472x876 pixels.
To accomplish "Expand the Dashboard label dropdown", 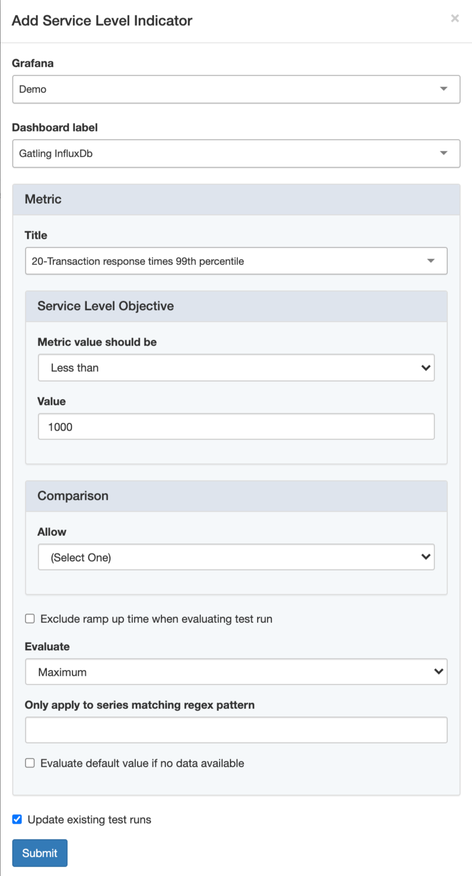I will pyautogui.click(x=236, y=154).
